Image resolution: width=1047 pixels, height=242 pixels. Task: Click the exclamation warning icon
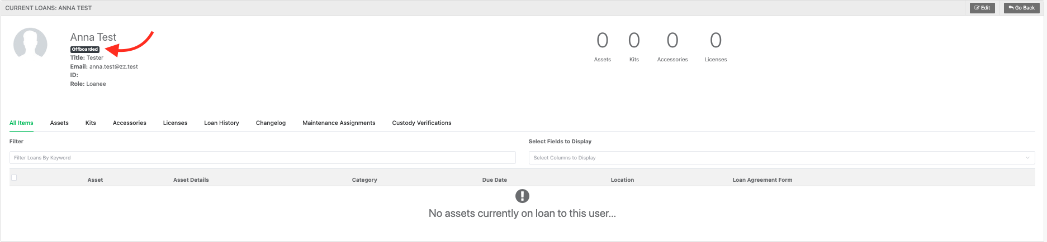click(x=522, y=196)
